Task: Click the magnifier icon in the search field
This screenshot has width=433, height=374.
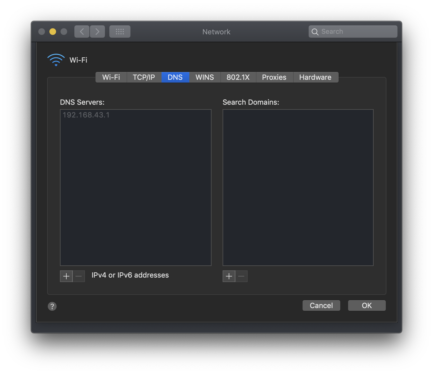Action: tap(315, 32)
